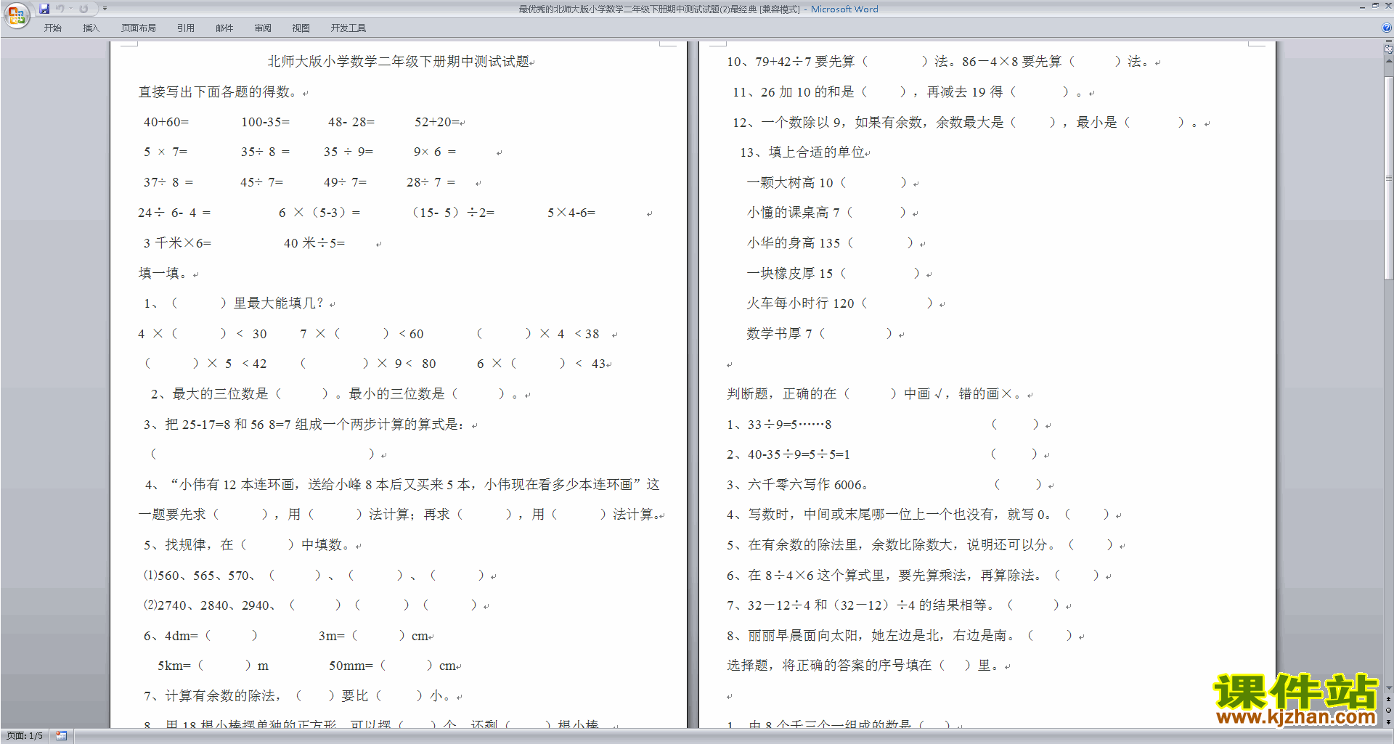Viewport: 1394px width, 744px height.
Task: Click the Select Browse Object round button
Action: [x=1388, y=711]
